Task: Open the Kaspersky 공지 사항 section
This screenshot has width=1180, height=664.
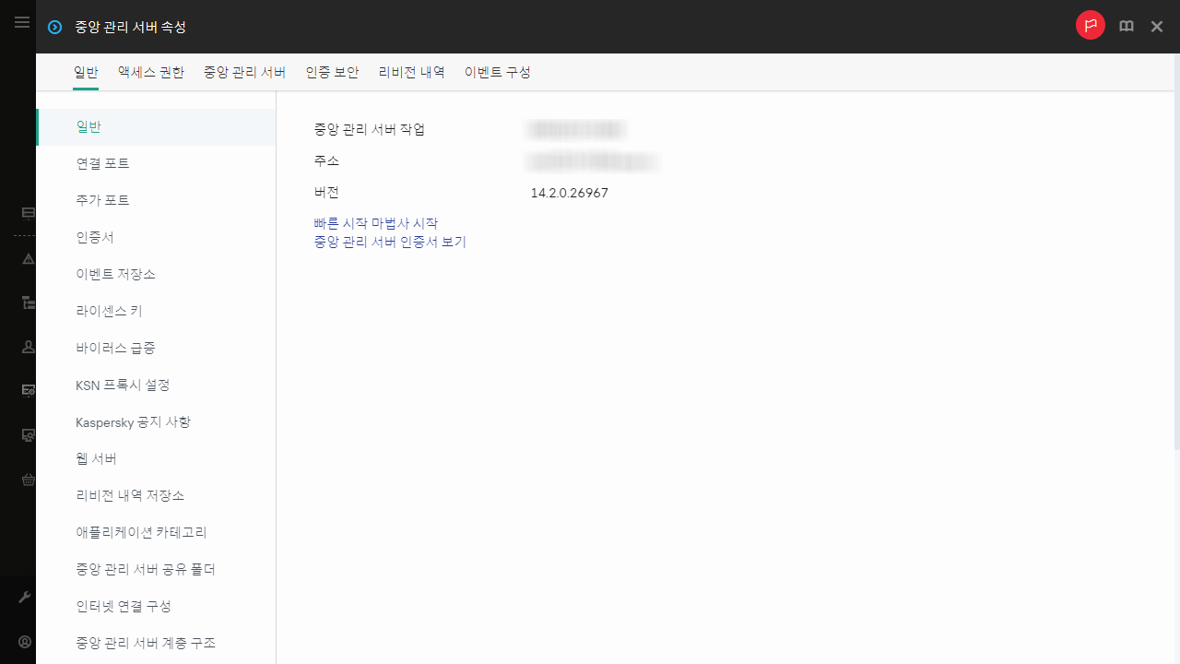Action: coord(133,421)
